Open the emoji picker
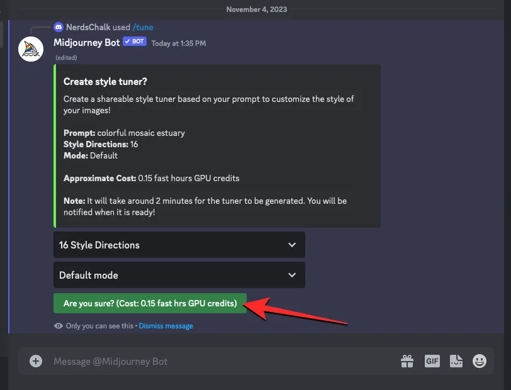Image resolution: width=511 pixels, height=390 pixels. click(480, 361)
